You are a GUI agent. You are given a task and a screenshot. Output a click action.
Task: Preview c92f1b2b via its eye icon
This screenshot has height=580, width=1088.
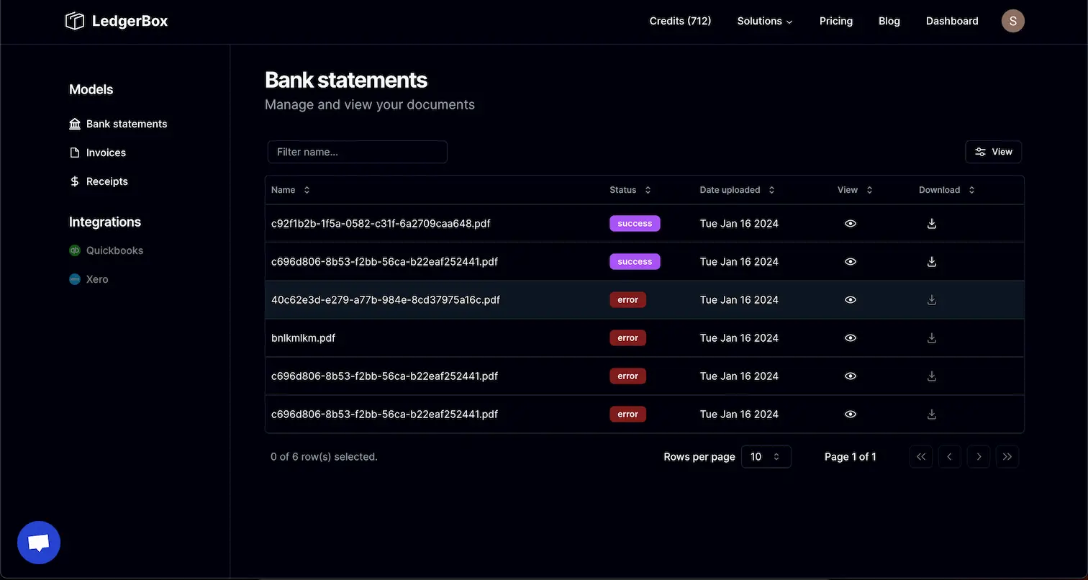pyautogui.click(x=850, y=223)
